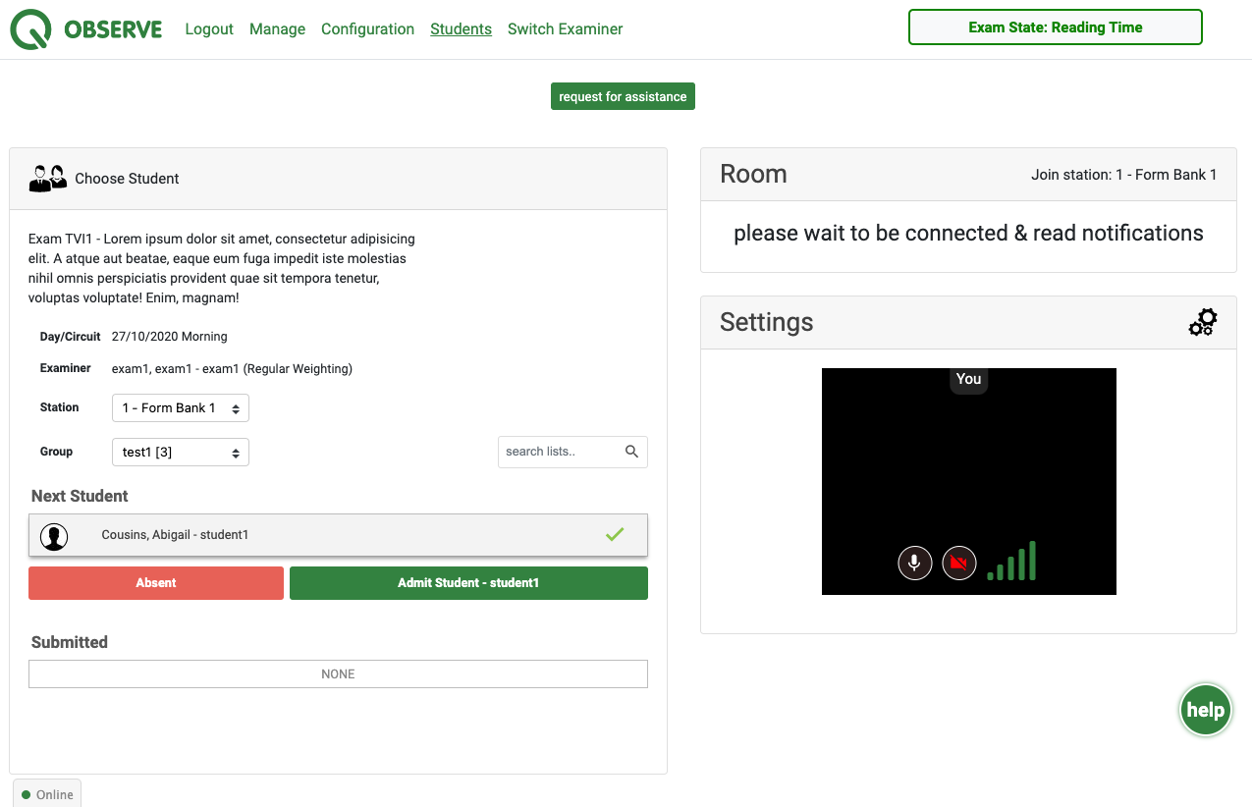Click the Exam TVI1 description paragraph
Image resolution: width=1252 pixels, height=807 pixels.
tap(222, 268)
